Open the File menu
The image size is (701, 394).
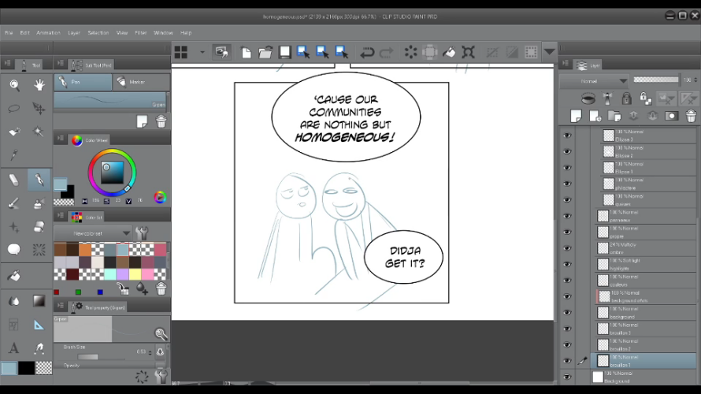[x=9, y=32]
